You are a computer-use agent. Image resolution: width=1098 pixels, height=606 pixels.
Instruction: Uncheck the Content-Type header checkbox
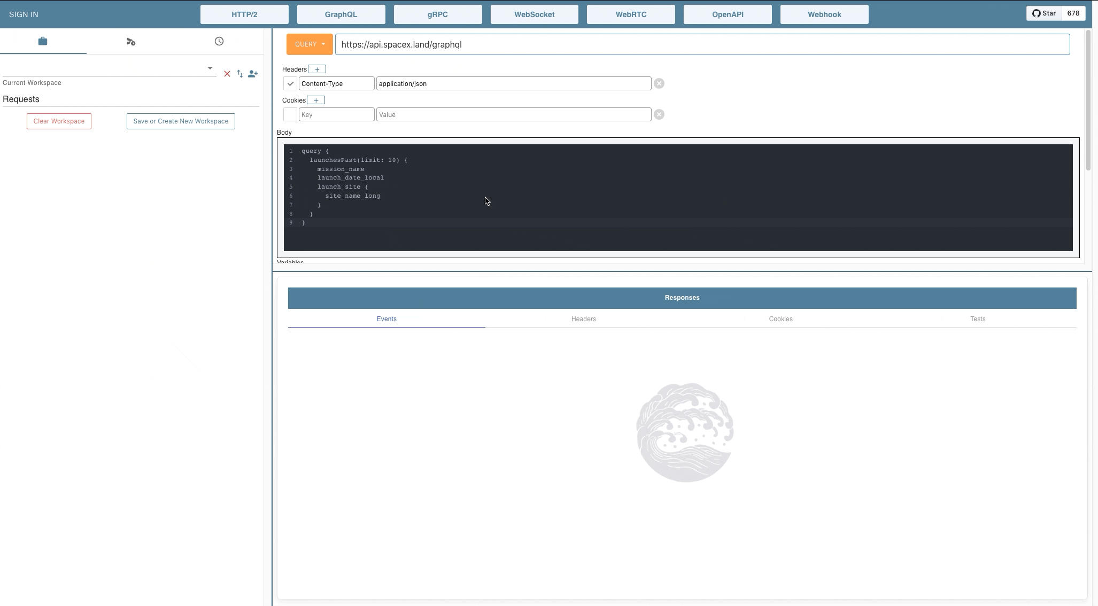click(290, 83)
